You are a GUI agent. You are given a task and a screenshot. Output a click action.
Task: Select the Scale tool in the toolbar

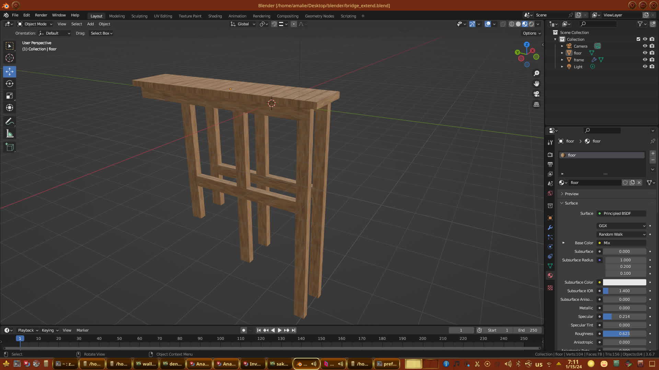(x=10, y=96)
